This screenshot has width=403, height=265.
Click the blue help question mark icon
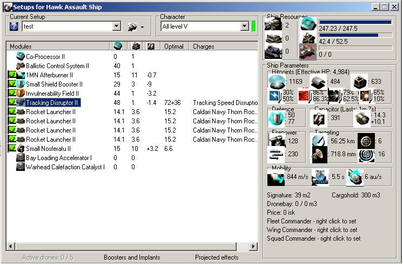pyautogui.click(x=14, y=27)
